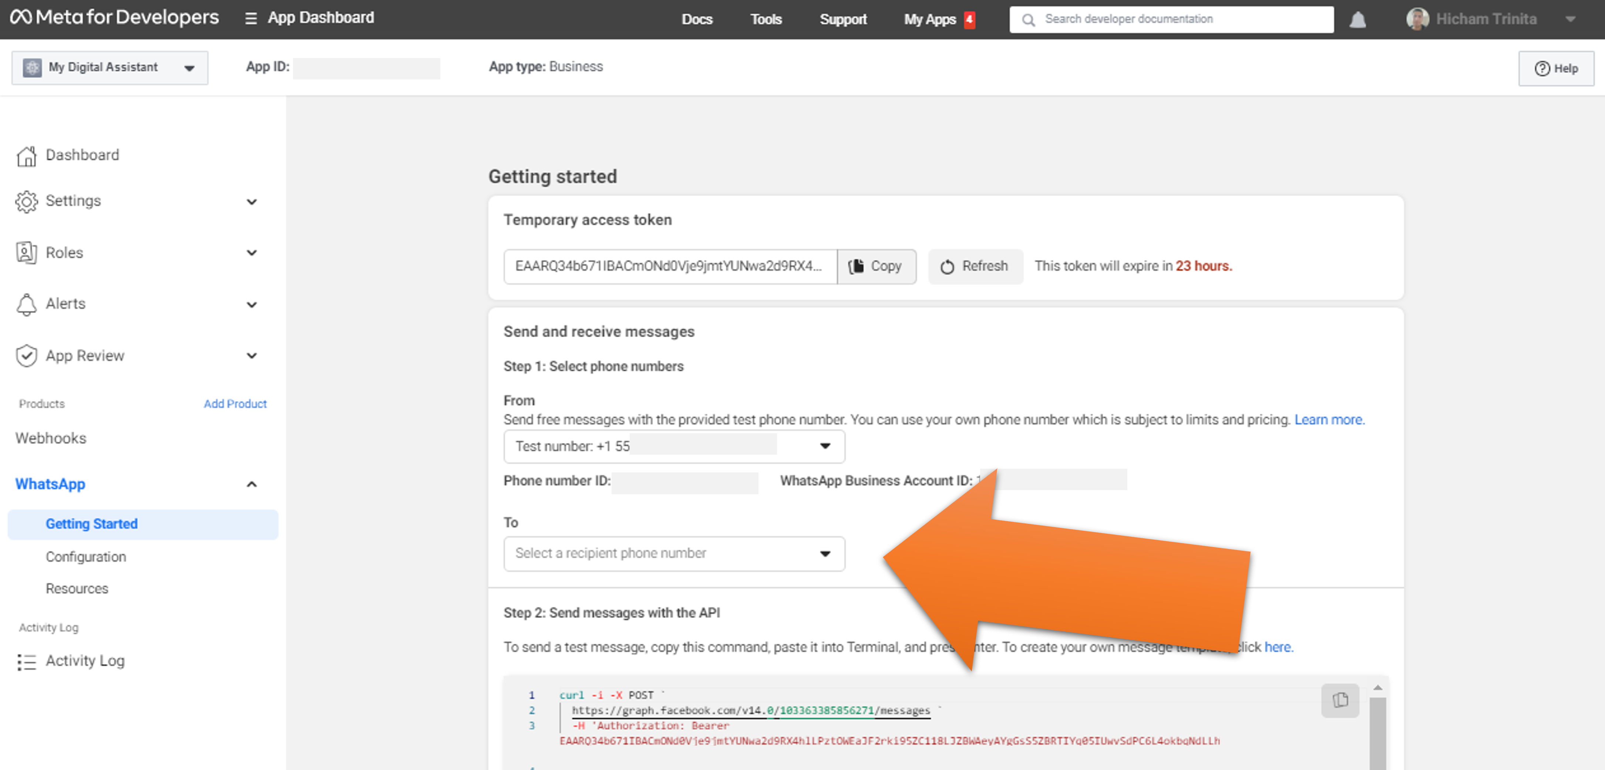Image resolution: width=1605 pixels, height=770 pixels.
Task: Open the recipient phone number dropdown
Action: 674,553
